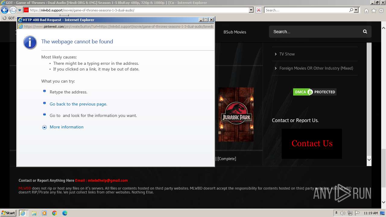
Task: Open Windows Media Player taskbar icon
Action: pyautogui.click(x=44, y=213)
